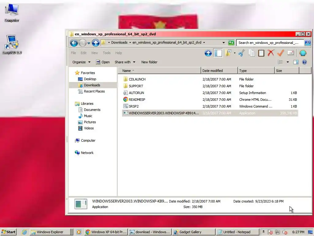314x236 pixels.
Task: Click the New folder button
Action: point(149,62)
